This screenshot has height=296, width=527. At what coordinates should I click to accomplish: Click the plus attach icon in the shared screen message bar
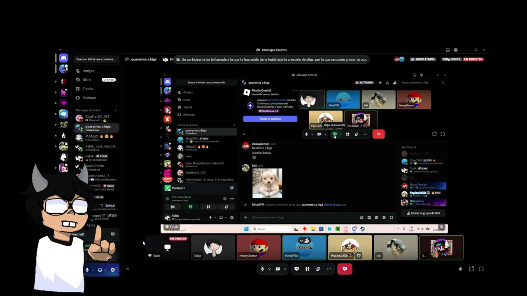(x=245, y=217)
